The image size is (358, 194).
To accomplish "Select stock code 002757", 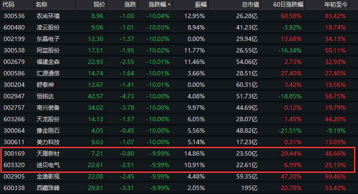I will (x=14, y=108).
